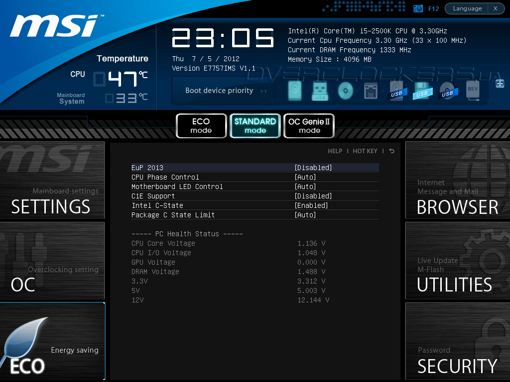The image size is (510, 382).
Task: Select the network boot device icon
Action: (371, 91)
